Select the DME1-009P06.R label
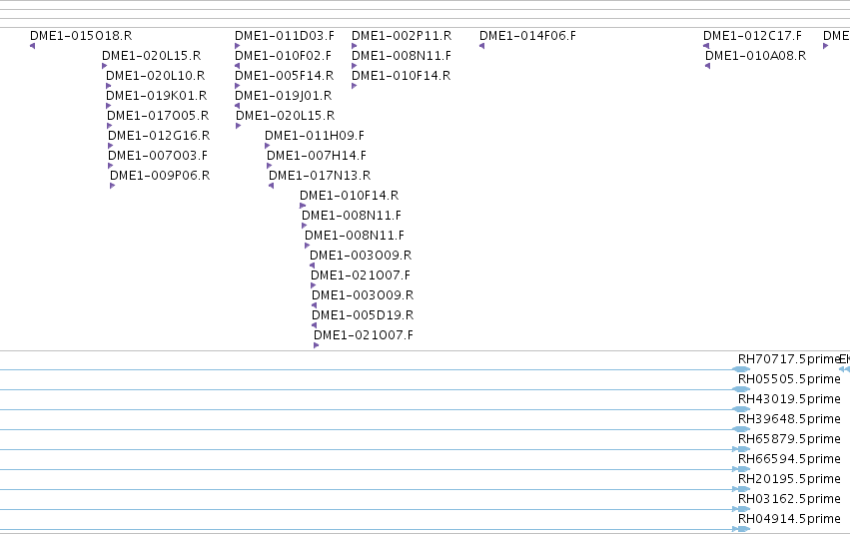850x534 pixels. point(160,176)
